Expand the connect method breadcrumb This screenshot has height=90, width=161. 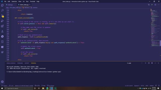pyautogui.click(x=35, y=7)
